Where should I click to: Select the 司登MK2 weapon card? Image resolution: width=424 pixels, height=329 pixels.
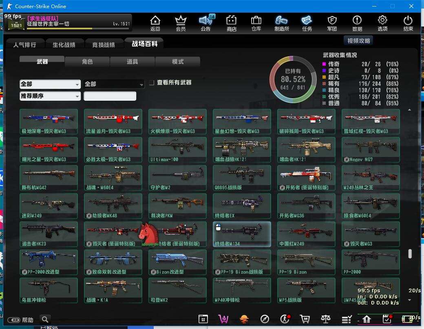tap(177, 290)
